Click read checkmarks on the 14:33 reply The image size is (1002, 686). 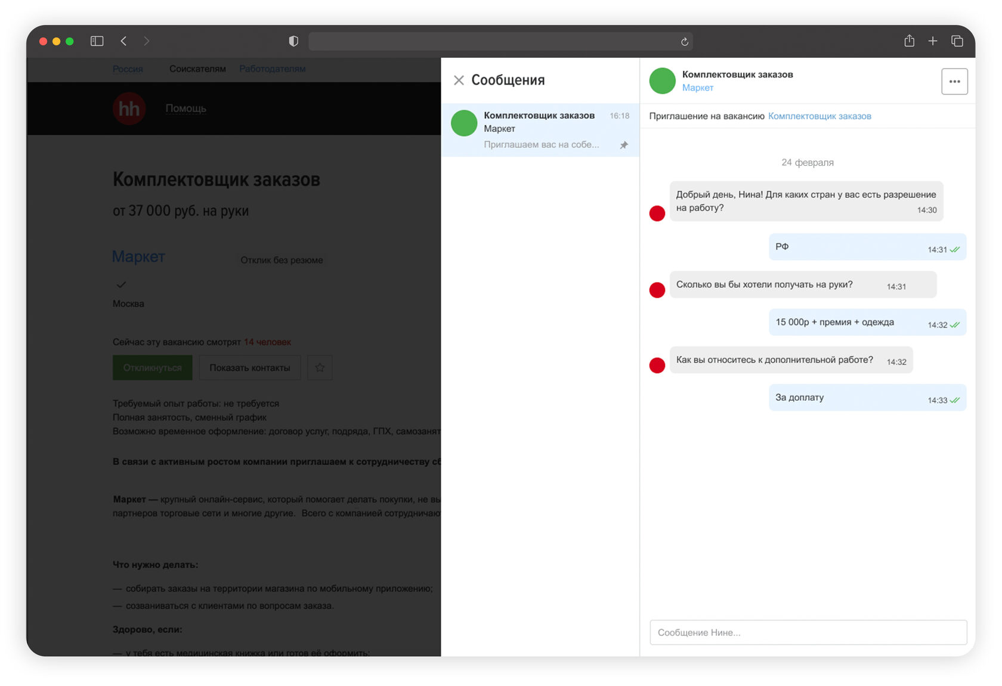point(955,400)
